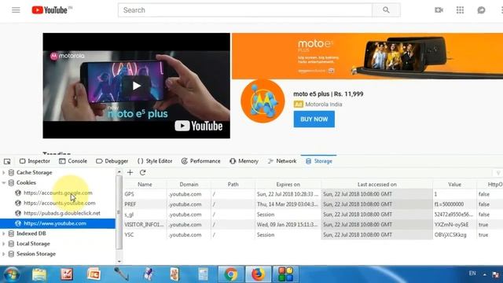This screenshot has width=503, height=283.
Task: Click the moto e5 banner image
Action: pos(367,56)
